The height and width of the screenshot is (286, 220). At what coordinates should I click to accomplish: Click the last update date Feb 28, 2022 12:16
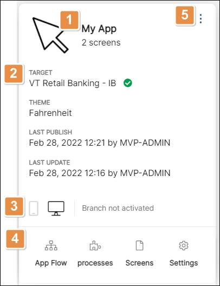(67, 173)
